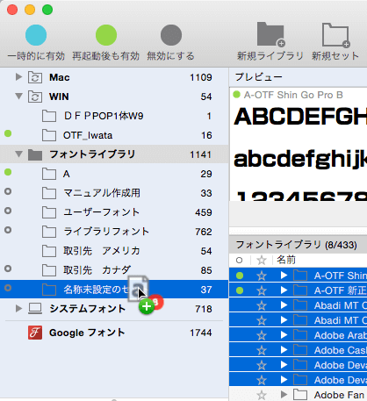This screenshot has width=367, height=401.
Task: Expand the A-OTF 新正 family row
Action: pos(284,290)
